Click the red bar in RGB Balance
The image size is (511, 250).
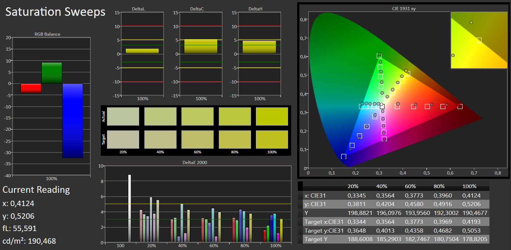(31, 88)
